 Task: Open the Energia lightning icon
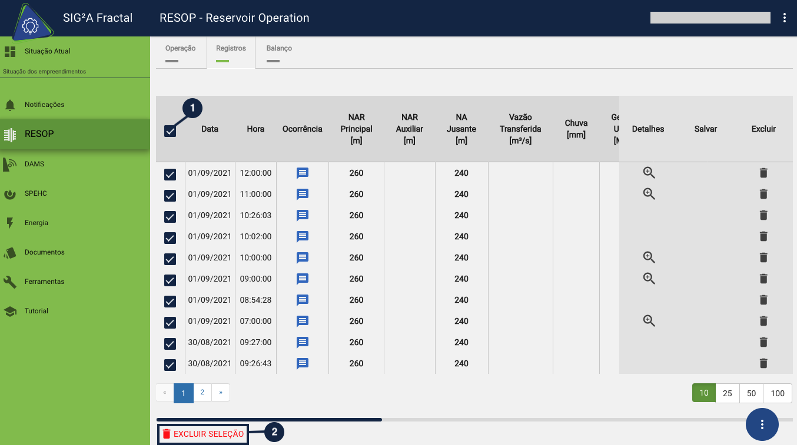[x=10, y=223]
